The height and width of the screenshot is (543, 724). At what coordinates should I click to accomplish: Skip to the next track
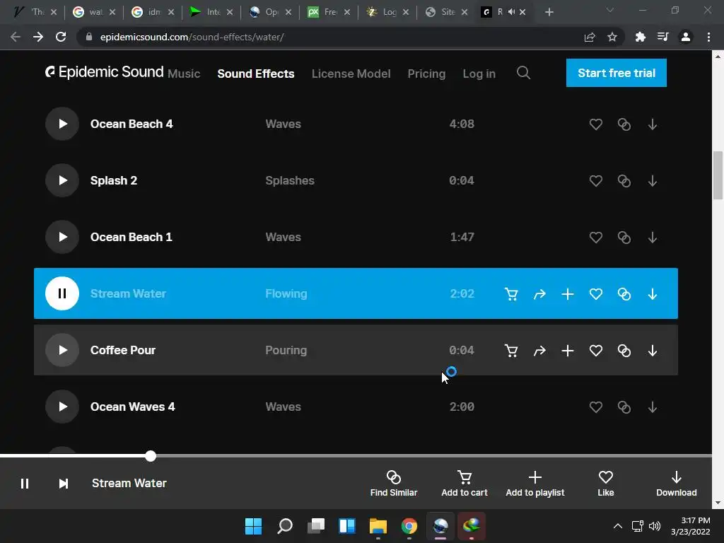(x=63, y=483)
